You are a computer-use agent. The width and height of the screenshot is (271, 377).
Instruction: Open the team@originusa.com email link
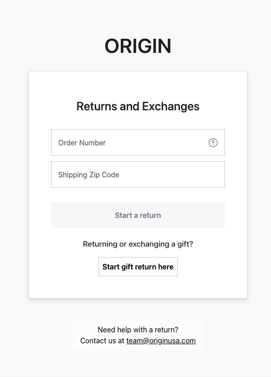(x=161, y=341)
